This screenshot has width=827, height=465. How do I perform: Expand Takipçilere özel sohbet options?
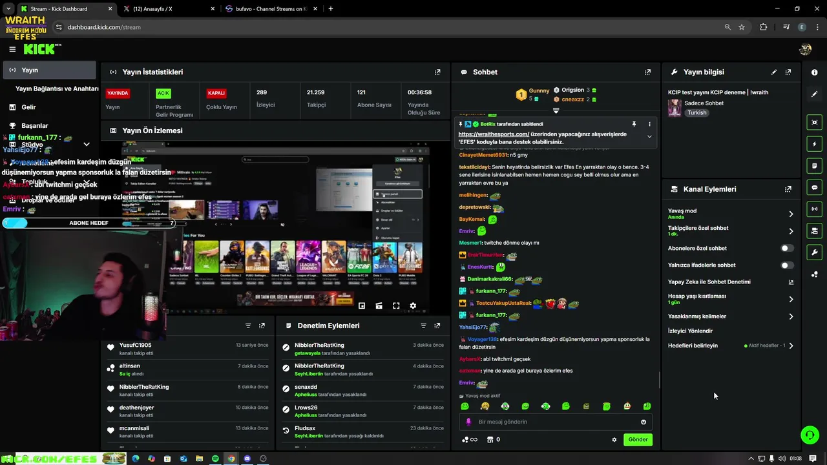click(791, 231)
